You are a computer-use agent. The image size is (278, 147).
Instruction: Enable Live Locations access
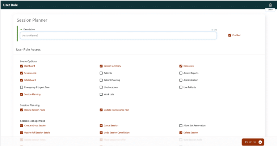pos(101,87)
